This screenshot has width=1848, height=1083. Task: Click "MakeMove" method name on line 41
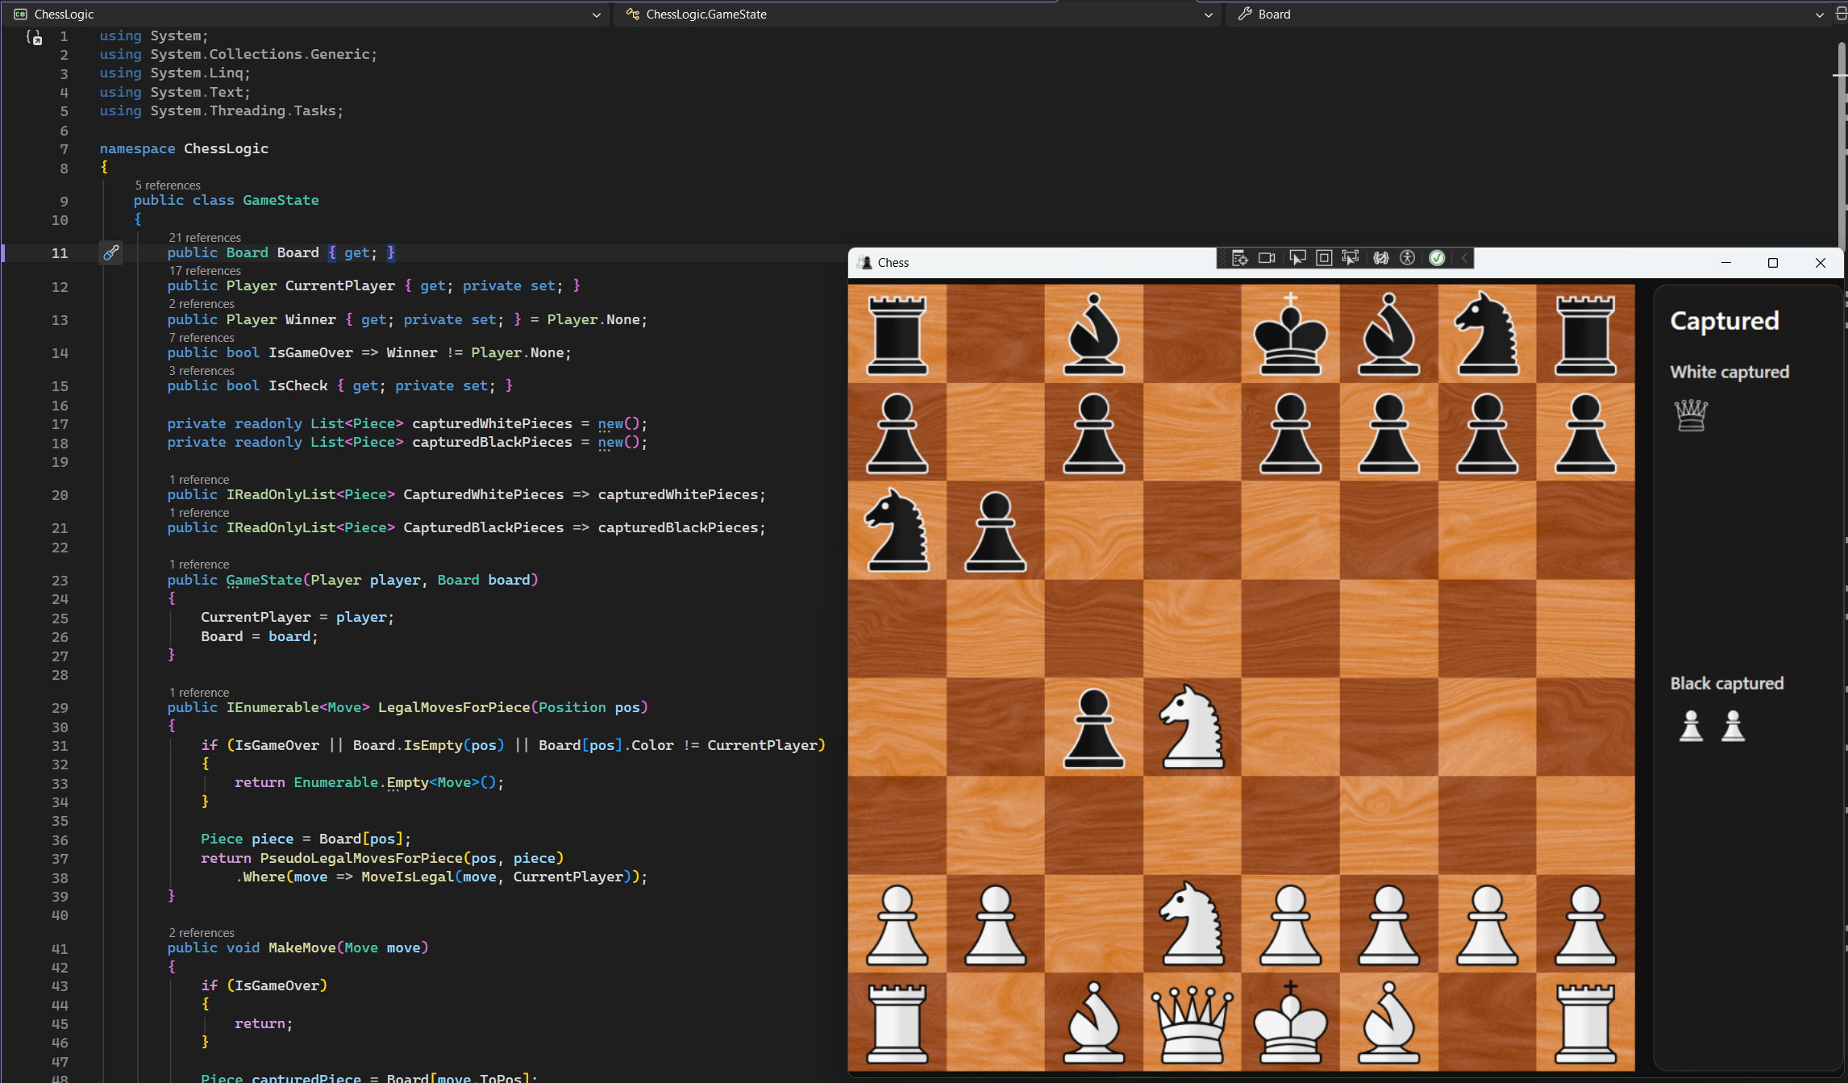tap(302, 948)
